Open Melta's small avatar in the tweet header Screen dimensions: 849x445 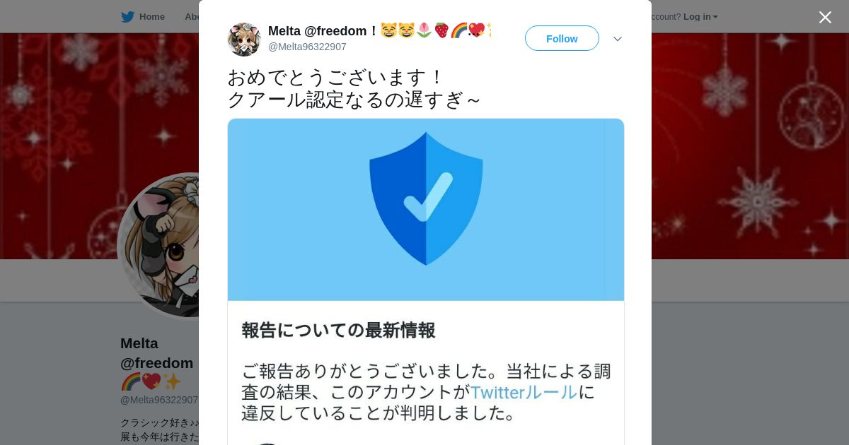244,39
